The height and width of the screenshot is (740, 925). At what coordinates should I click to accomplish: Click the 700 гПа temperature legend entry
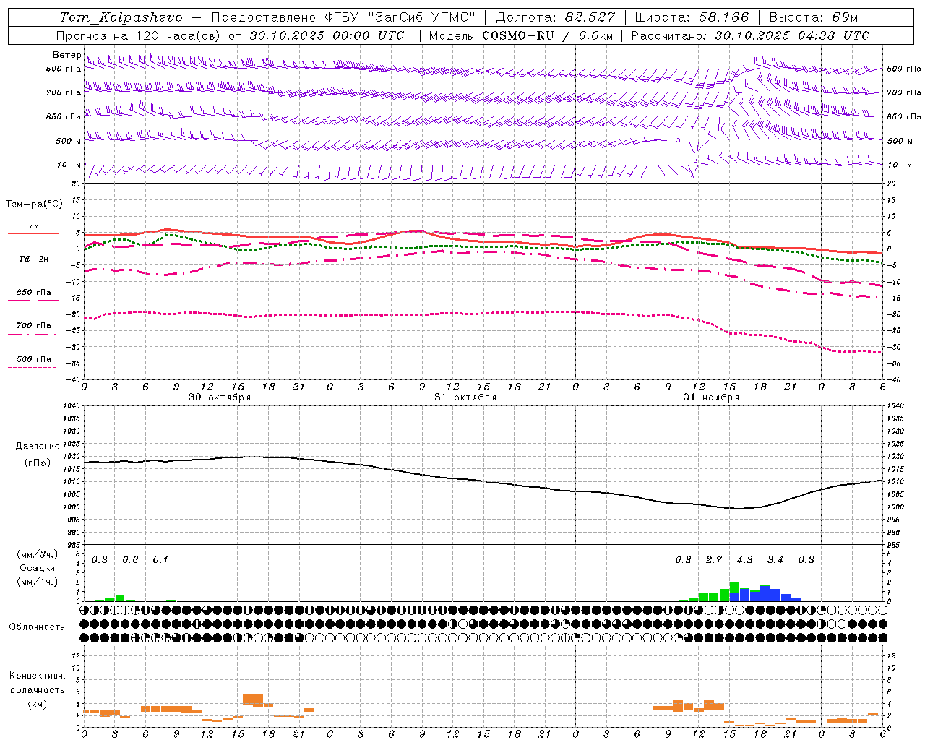coord(33,326)
